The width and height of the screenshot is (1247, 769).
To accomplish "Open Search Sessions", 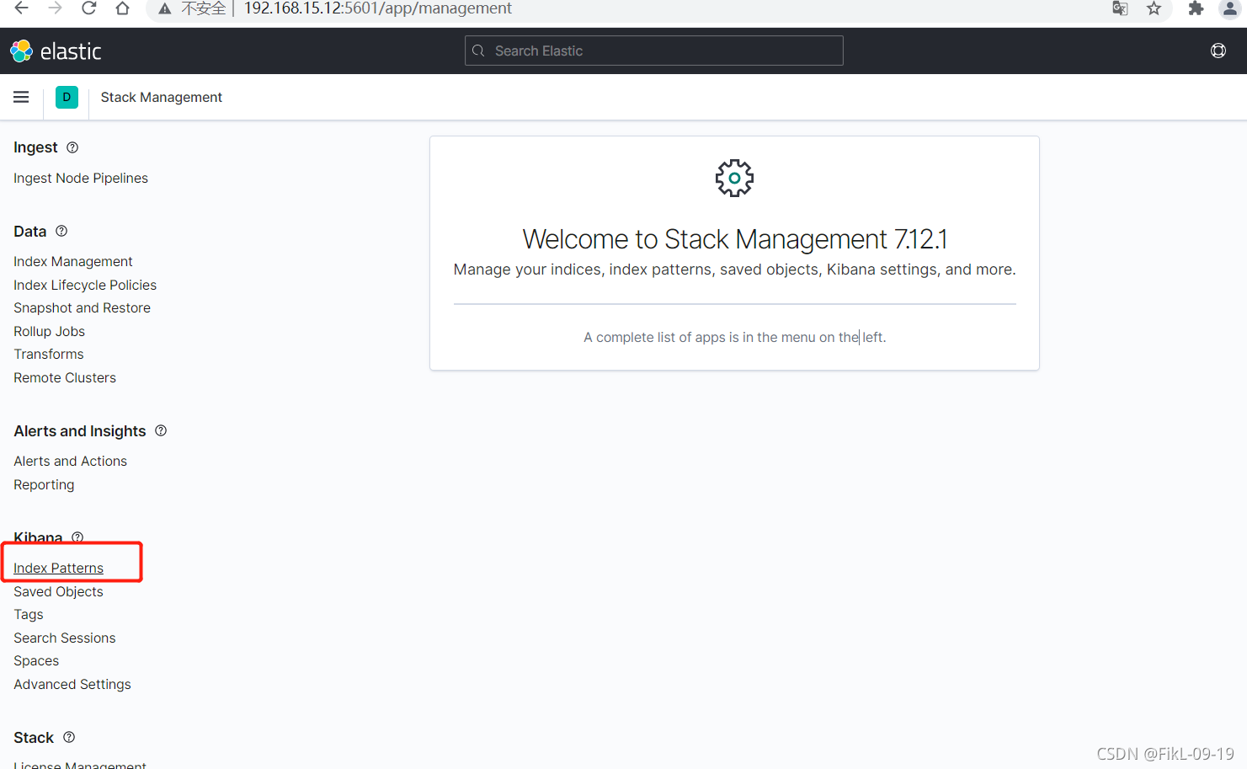I will (x=65, y=638).
